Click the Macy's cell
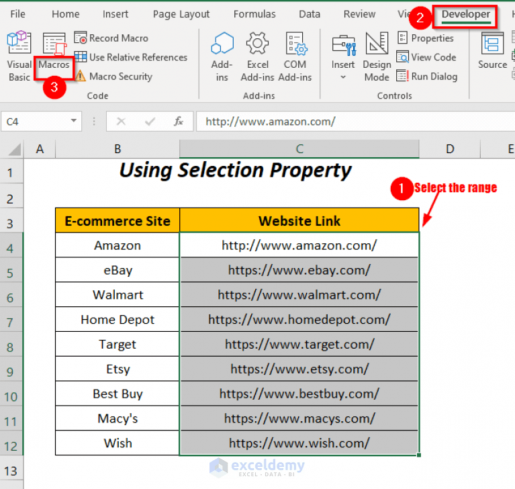 [118, 418]
